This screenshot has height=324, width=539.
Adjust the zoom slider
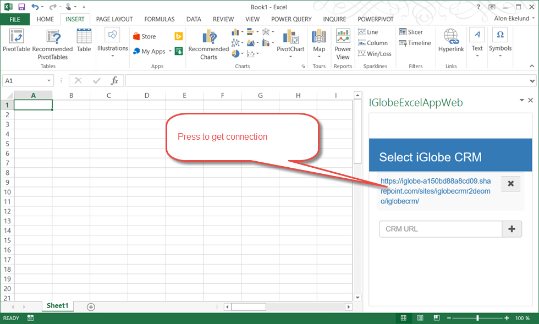[x=477, y=318]
